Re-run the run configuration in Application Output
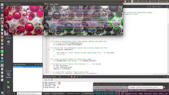 pos(69,77)
